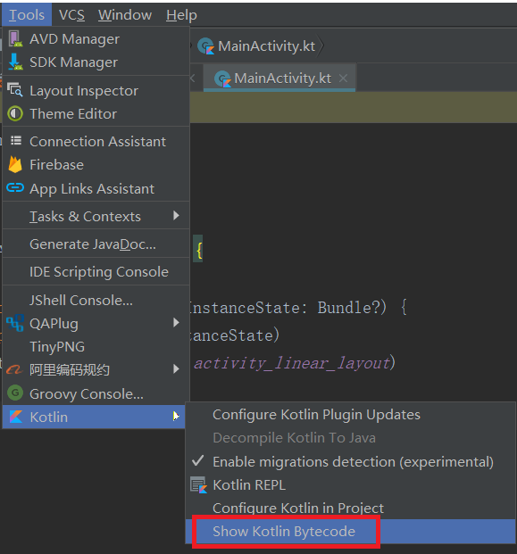
Task: Open AVD Manager via its phone icon
Action: [x=15, y=39]
